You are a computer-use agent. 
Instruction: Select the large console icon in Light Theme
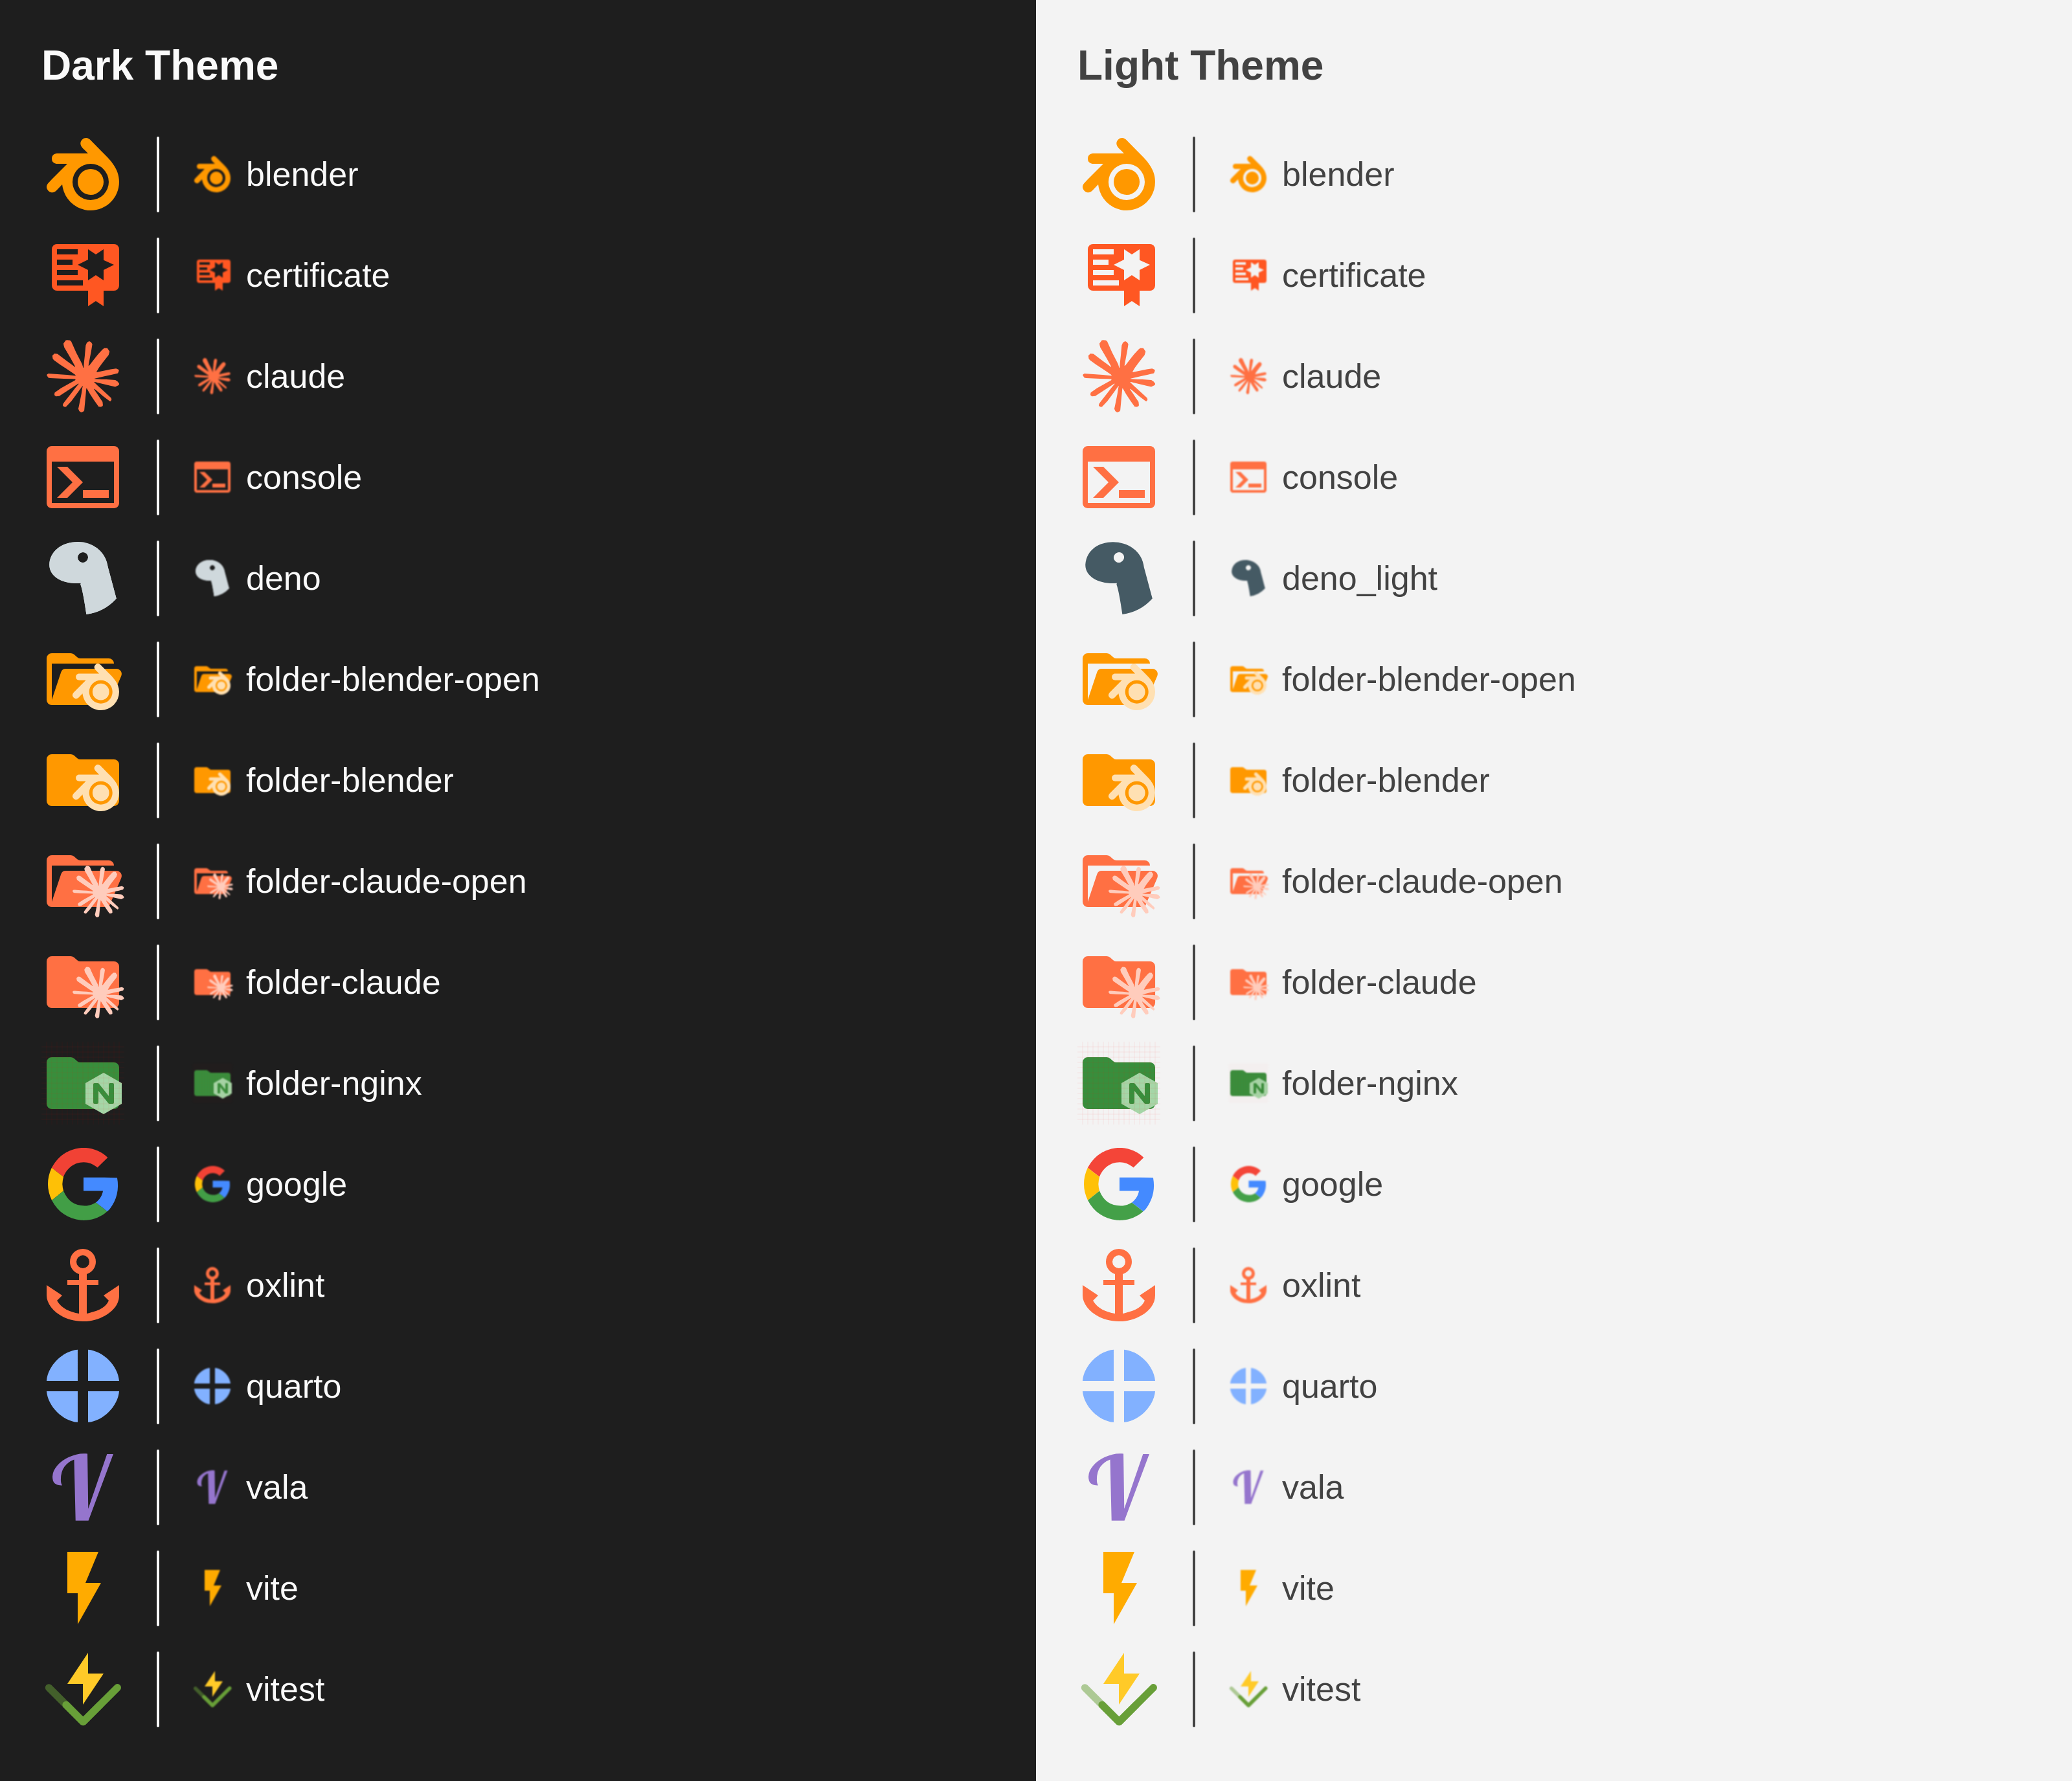point(1119,477)
